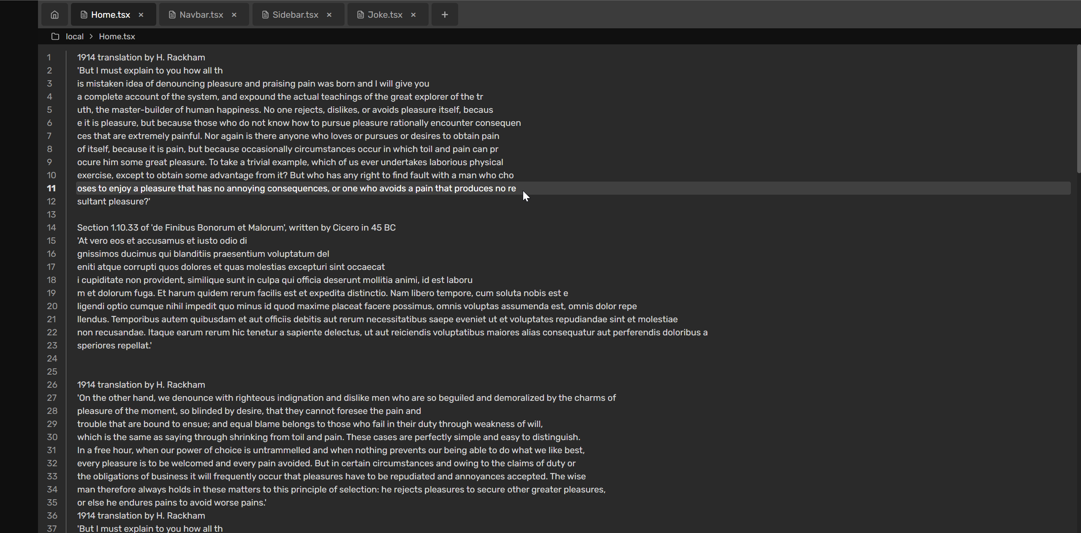Click line number 26 in gutter
This screenshot has height=533, width=1081.
pyautogui.click(x=52, y=385)
